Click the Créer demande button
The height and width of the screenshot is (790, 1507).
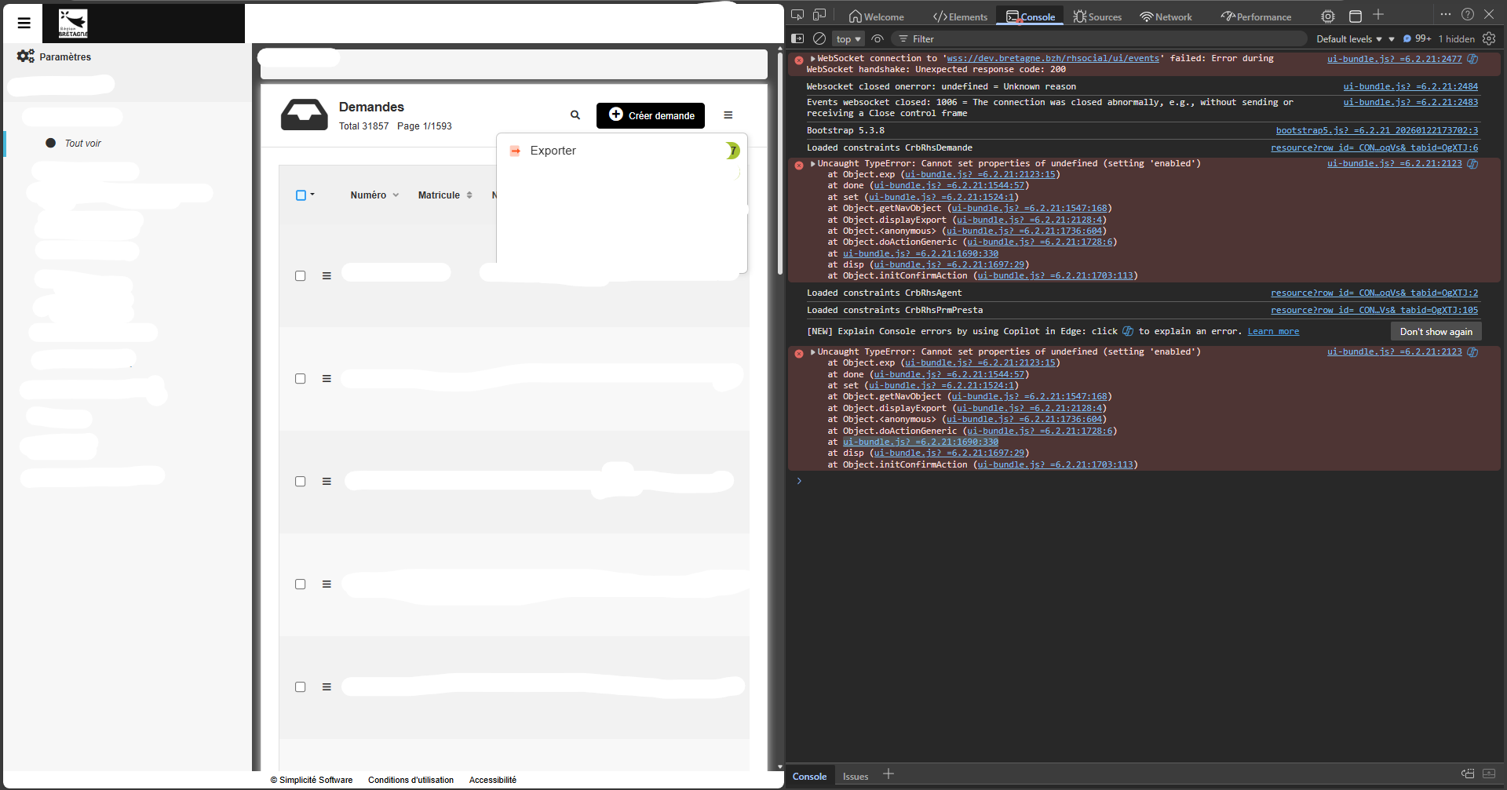651,115
